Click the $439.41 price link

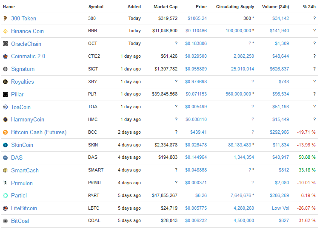198,132
